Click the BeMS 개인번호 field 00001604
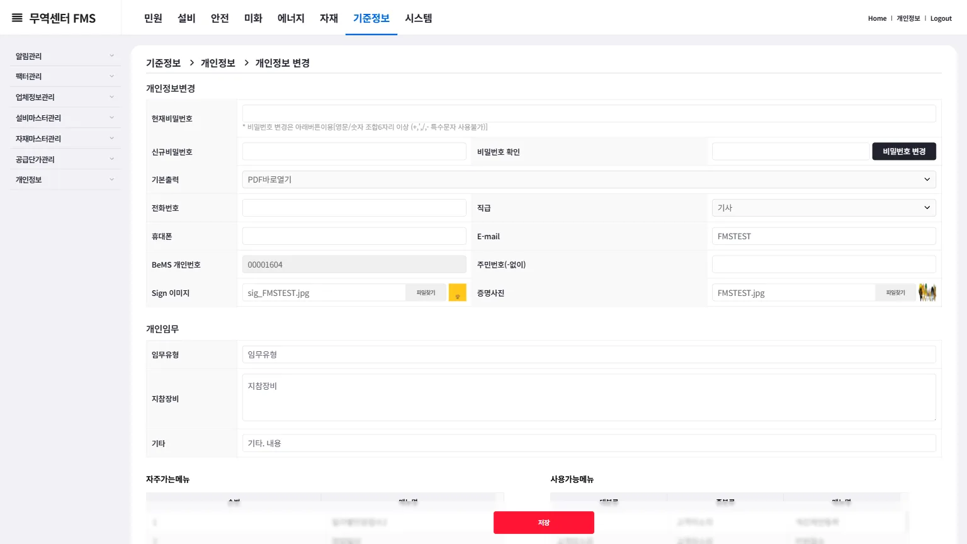Screen dimensions: 967x544 [354, 264]
